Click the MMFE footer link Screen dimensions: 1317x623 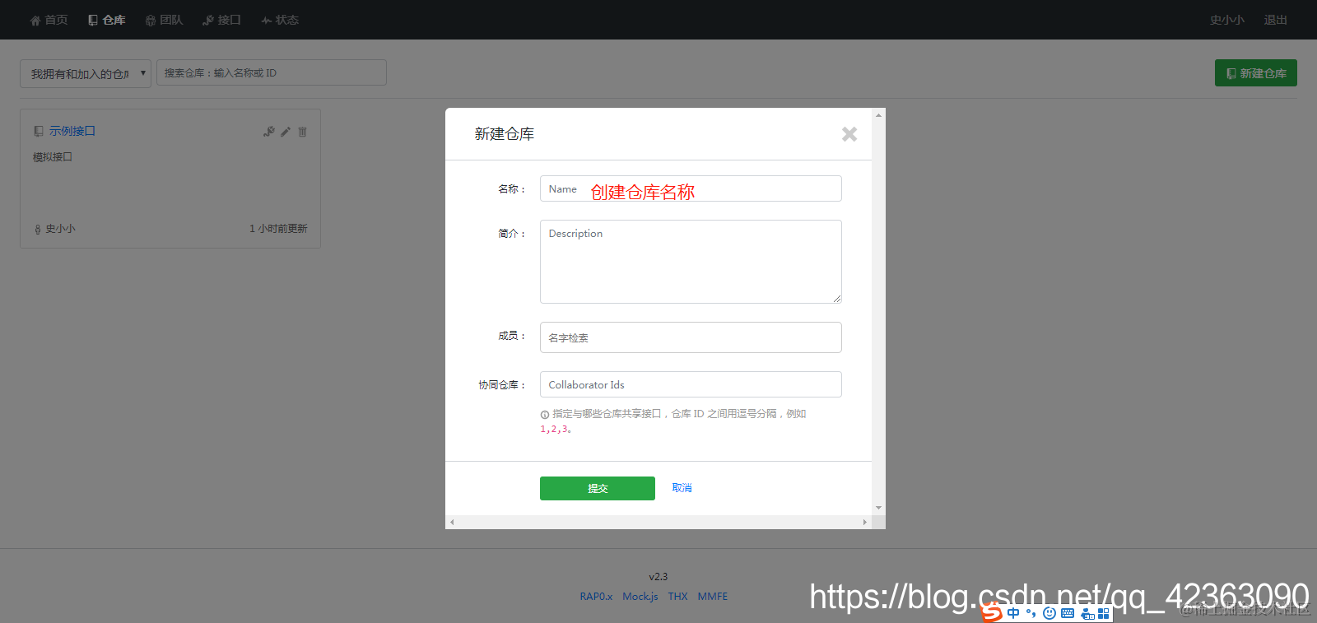(713, 597)
